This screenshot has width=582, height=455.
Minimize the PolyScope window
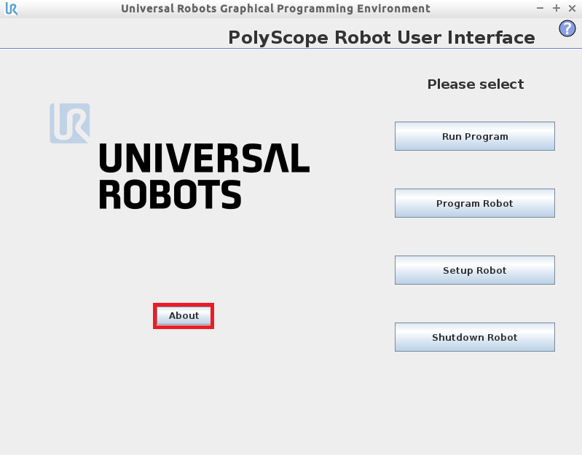540,8
